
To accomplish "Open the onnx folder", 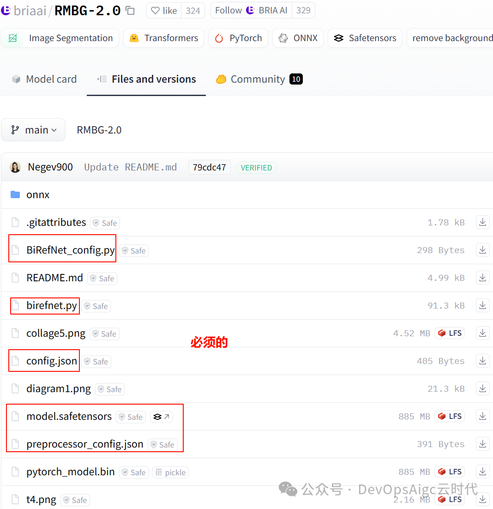I will [38, 195].
